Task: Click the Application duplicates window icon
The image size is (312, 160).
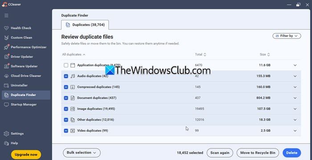Action: (x=73, y=65)
